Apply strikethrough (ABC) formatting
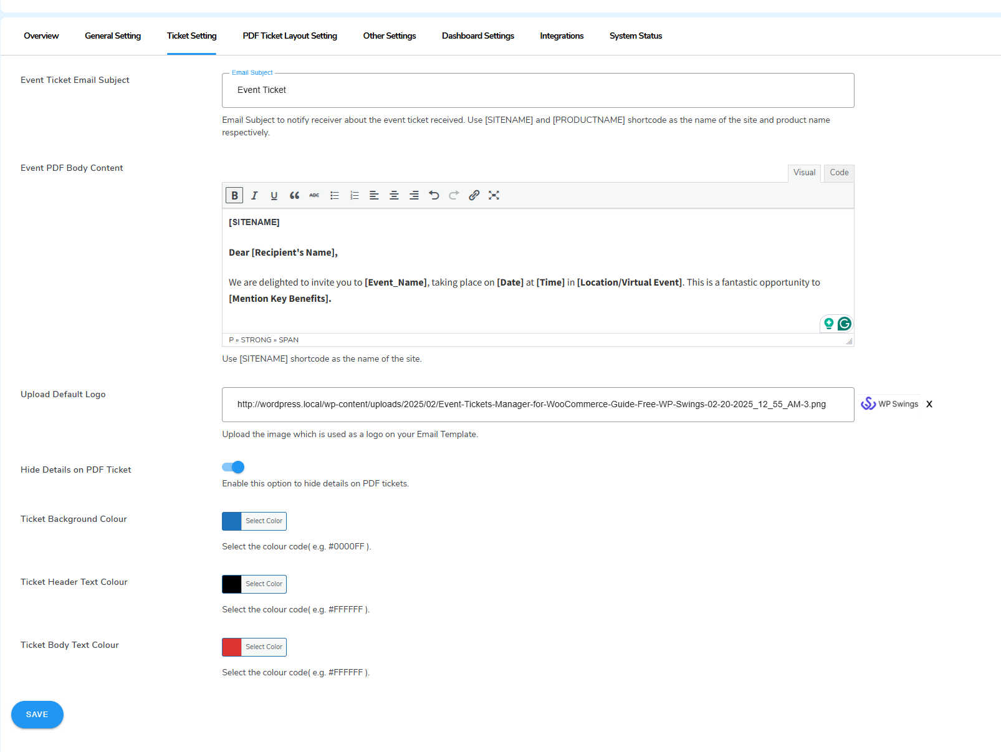 314,195
